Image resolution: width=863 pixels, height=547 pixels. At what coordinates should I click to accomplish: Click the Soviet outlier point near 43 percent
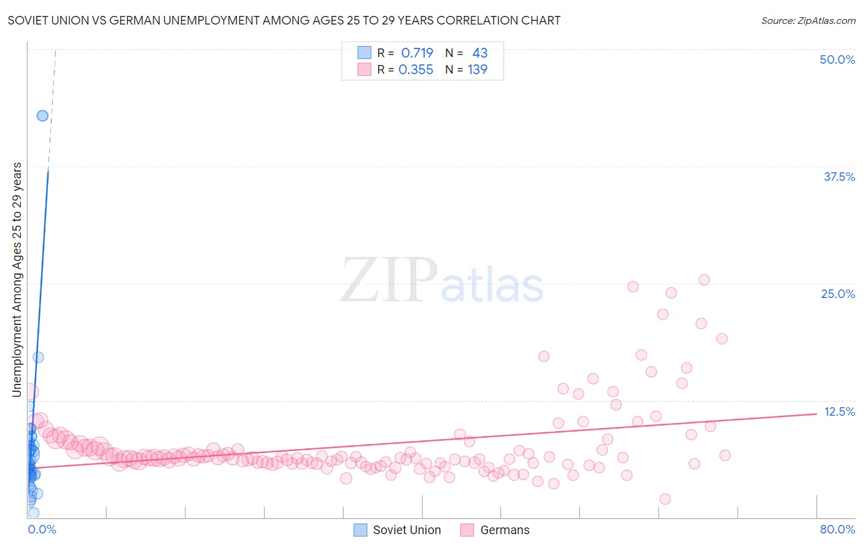pos(42,116)
